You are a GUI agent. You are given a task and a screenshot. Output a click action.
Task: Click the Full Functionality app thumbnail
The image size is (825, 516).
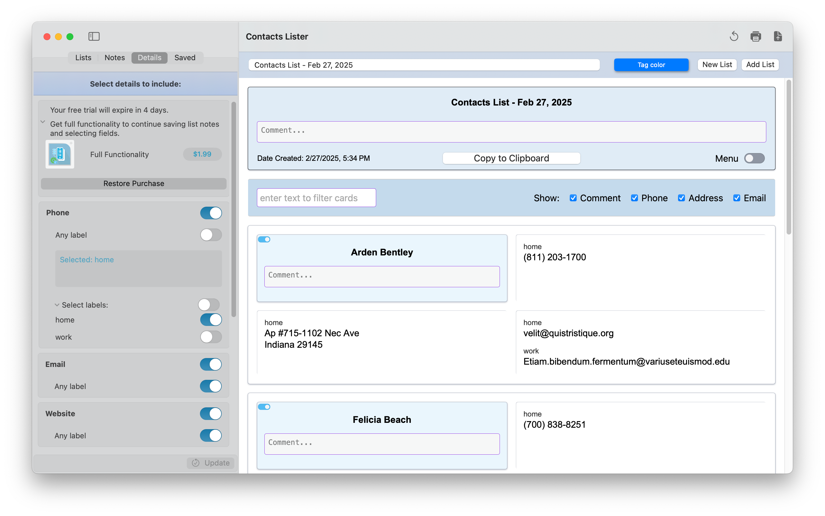click(60, 154)
